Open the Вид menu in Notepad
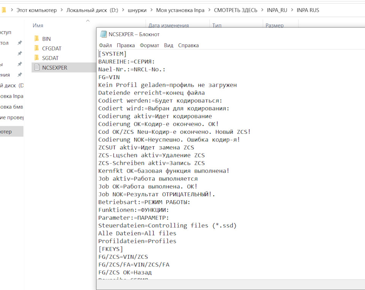 (168, 45)
